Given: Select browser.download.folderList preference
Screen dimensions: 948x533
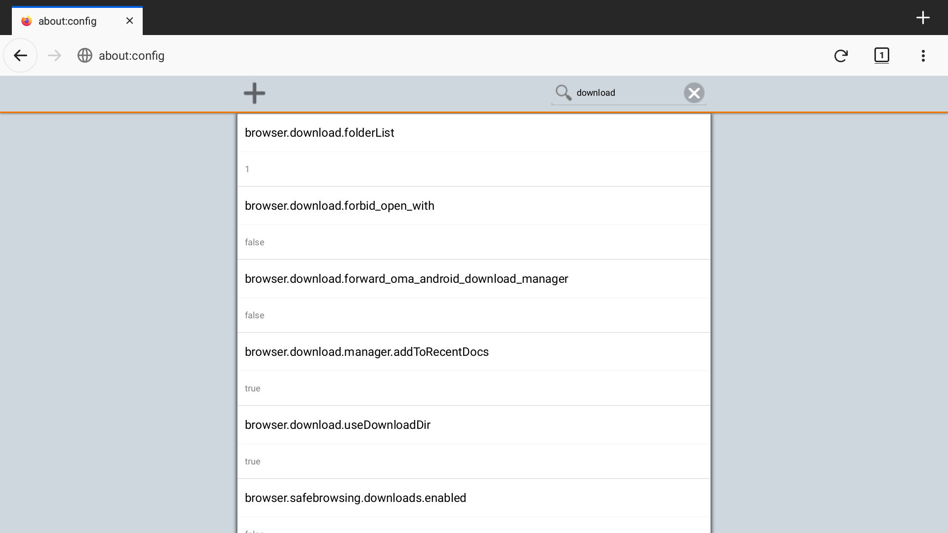Looking at the screenshot, I should click(x=319, y=133).
